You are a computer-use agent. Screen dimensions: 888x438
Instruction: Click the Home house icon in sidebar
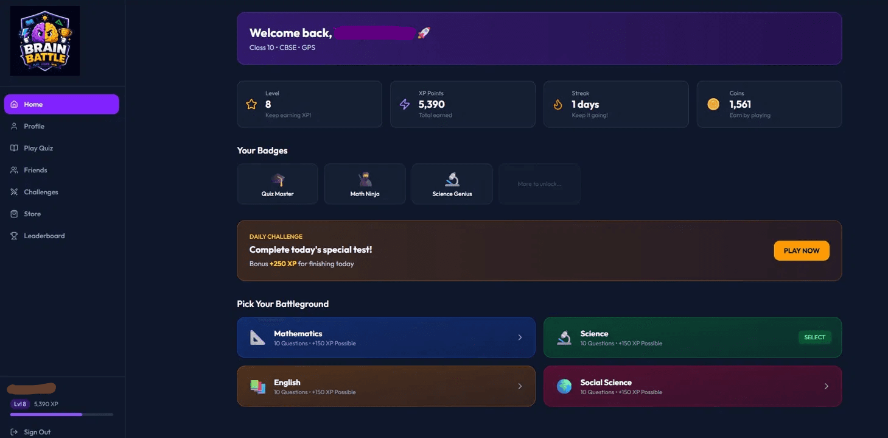coord(14,104)
